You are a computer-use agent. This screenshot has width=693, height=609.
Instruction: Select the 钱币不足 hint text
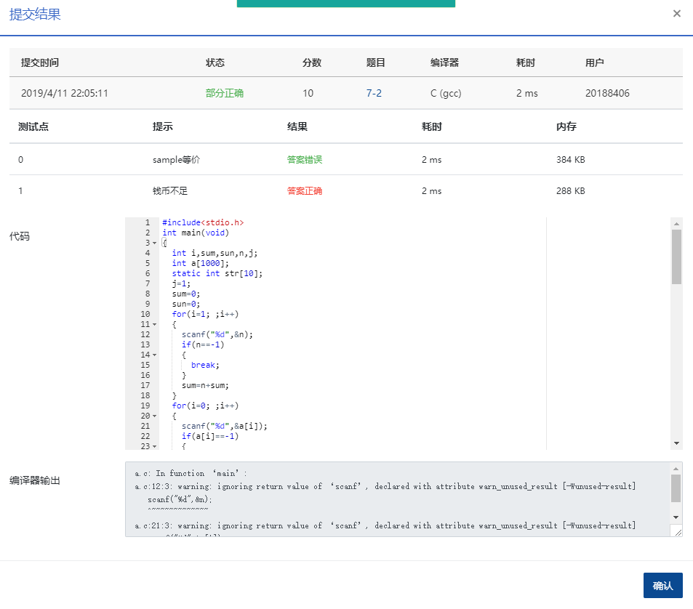(x=170, y=191)
